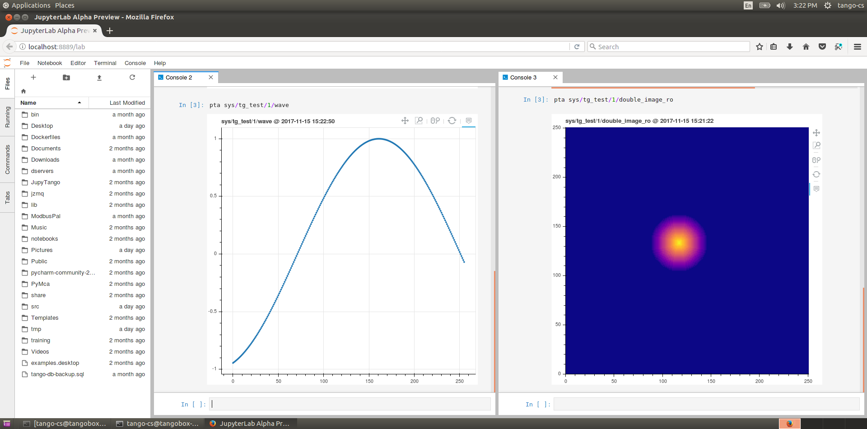Refresh the file browser list
This screenshot has height=429, width=867.
pyautogui.click(x=132, y=77)
